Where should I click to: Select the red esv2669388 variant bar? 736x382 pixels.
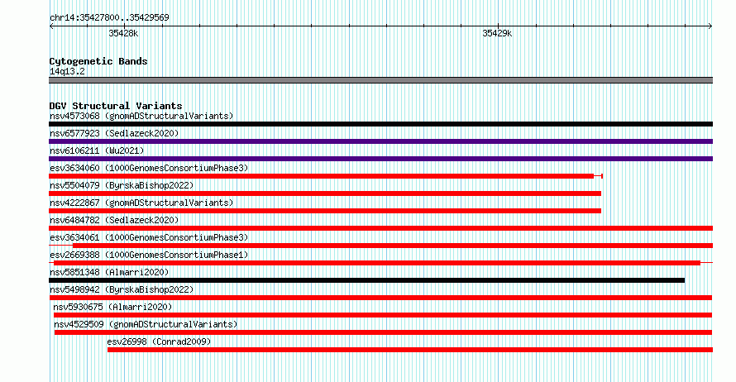point(380,263)
